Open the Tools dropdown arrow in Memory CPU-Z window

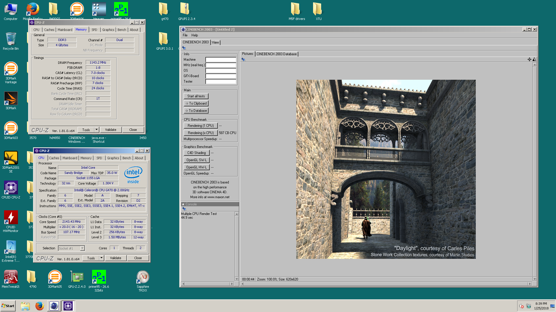click(97, 130)
